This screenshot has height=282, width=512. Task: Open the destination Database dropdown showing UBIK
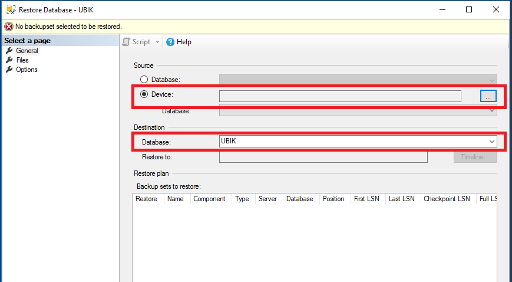click(491, 142)
